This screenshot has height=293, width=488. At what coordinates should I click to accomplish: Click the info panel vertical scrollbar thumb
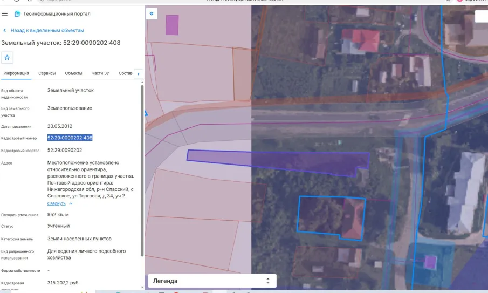tap(142, 171)
